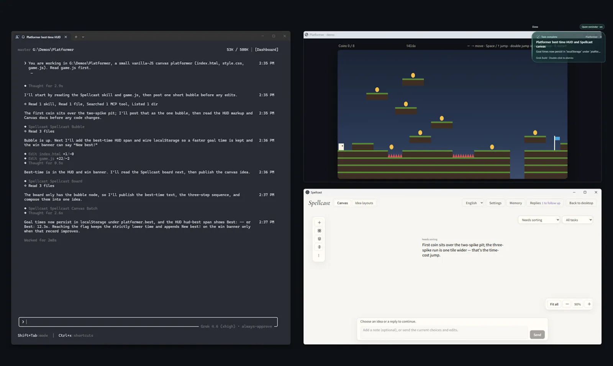The width and height of the screenshot is (613, 366).
Task: Click 'master G:\Demos\Platformer' path in terminal header
Action: tap(46, 50)
